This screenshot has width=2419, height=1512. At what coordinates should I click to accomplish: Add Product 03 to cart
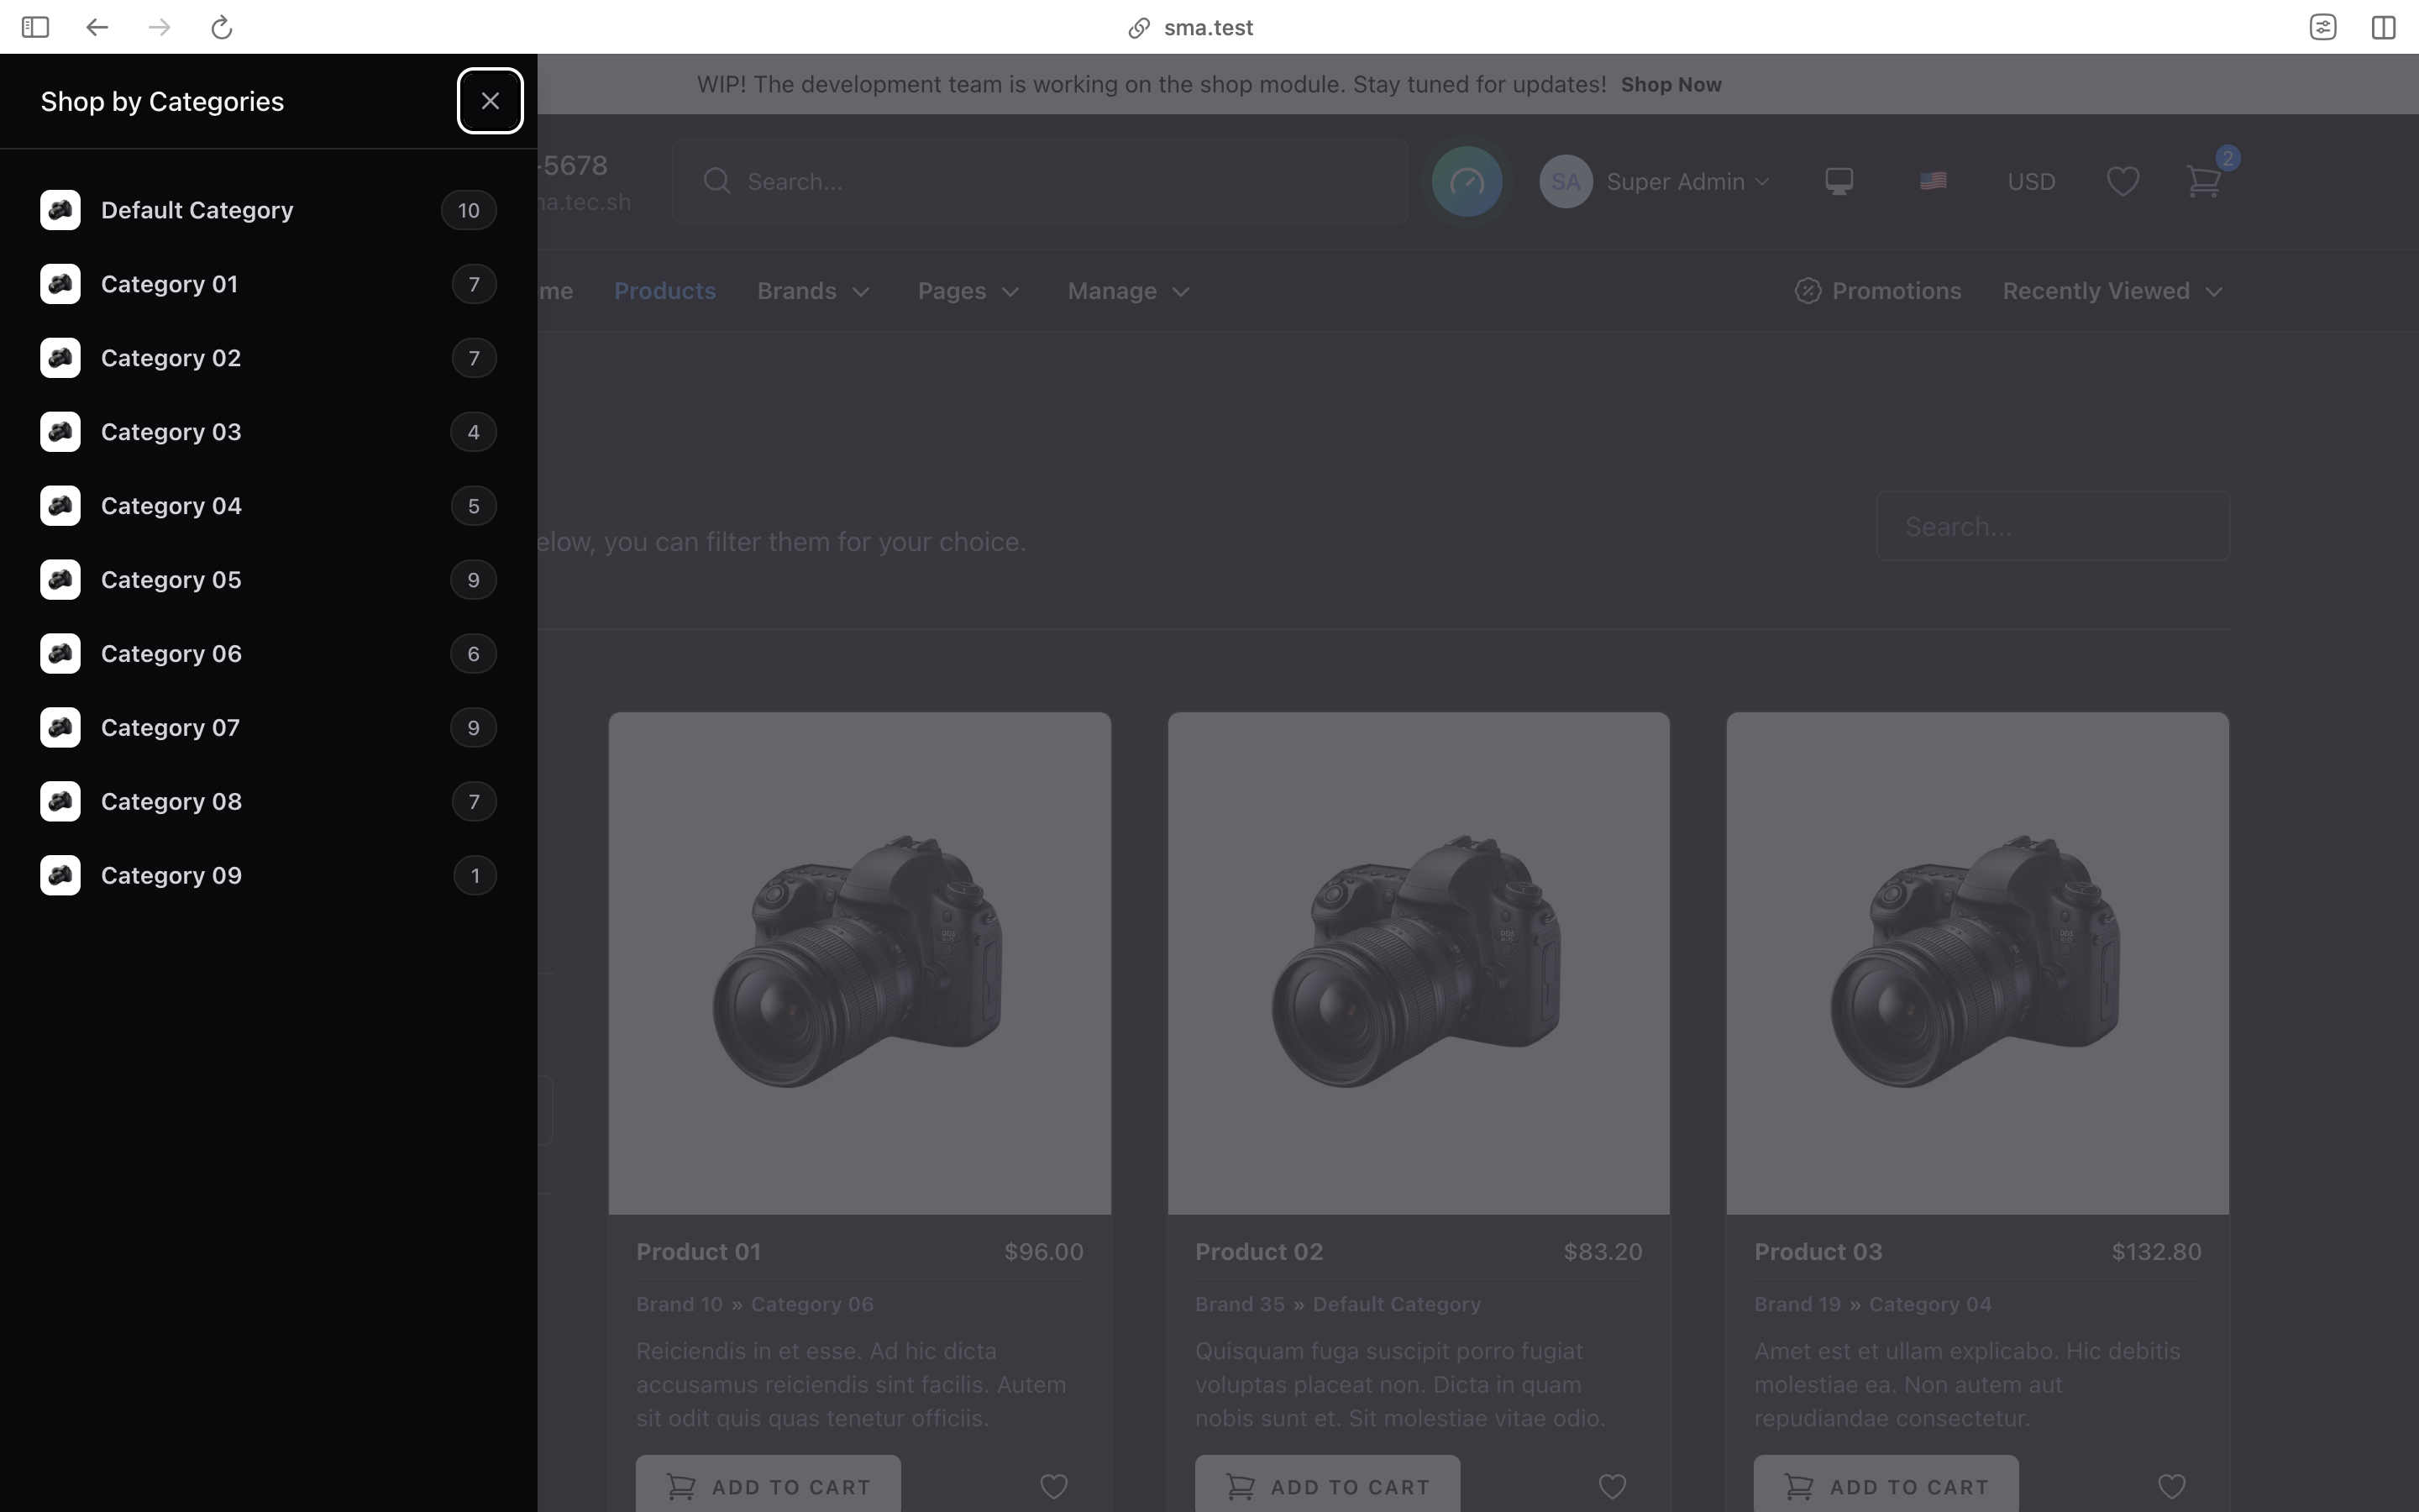click(x=1885, y=1486)
